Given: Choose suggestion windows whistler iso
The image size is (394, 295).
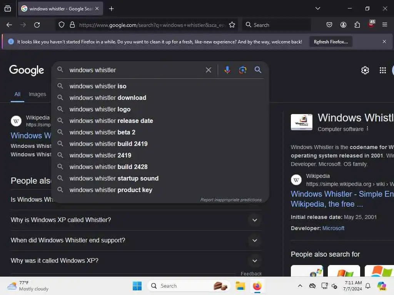Looking at the screenshot, I should pyautogui.click(x=160, y=86).
